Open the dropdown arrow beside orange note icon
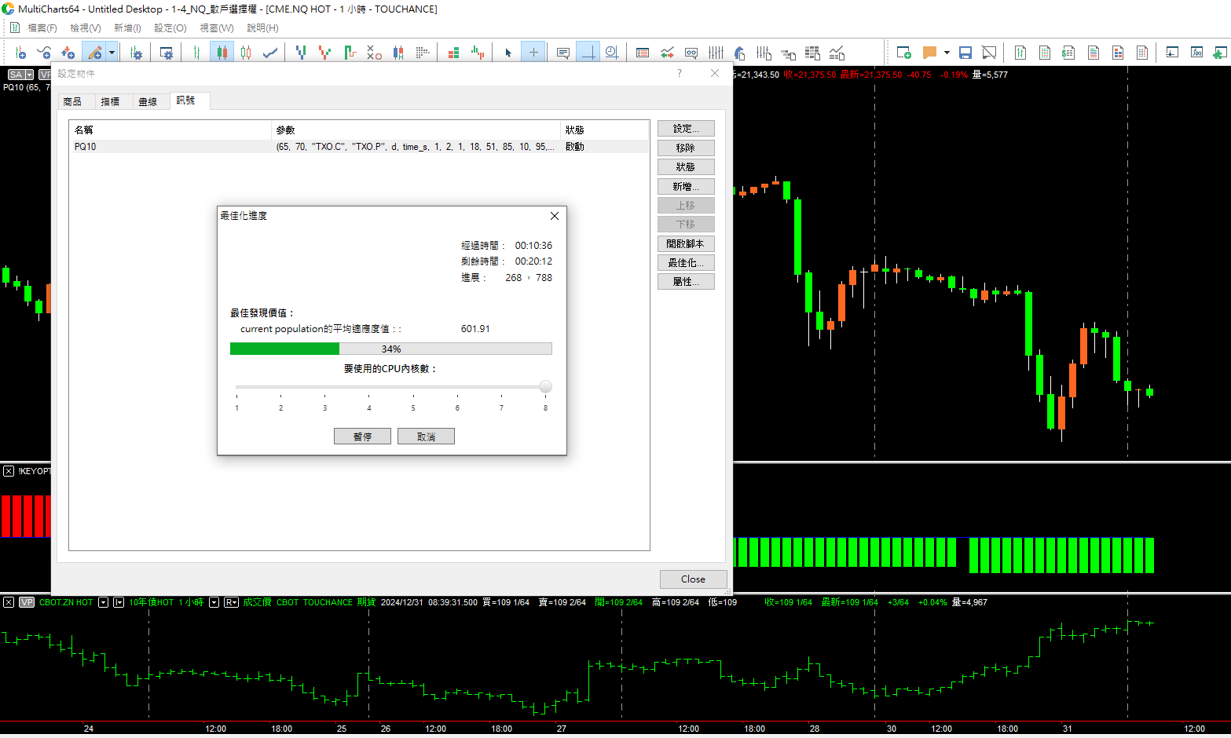Image resolution: width=1231 pixels, height=738 pixels. (x=947, y=53)
